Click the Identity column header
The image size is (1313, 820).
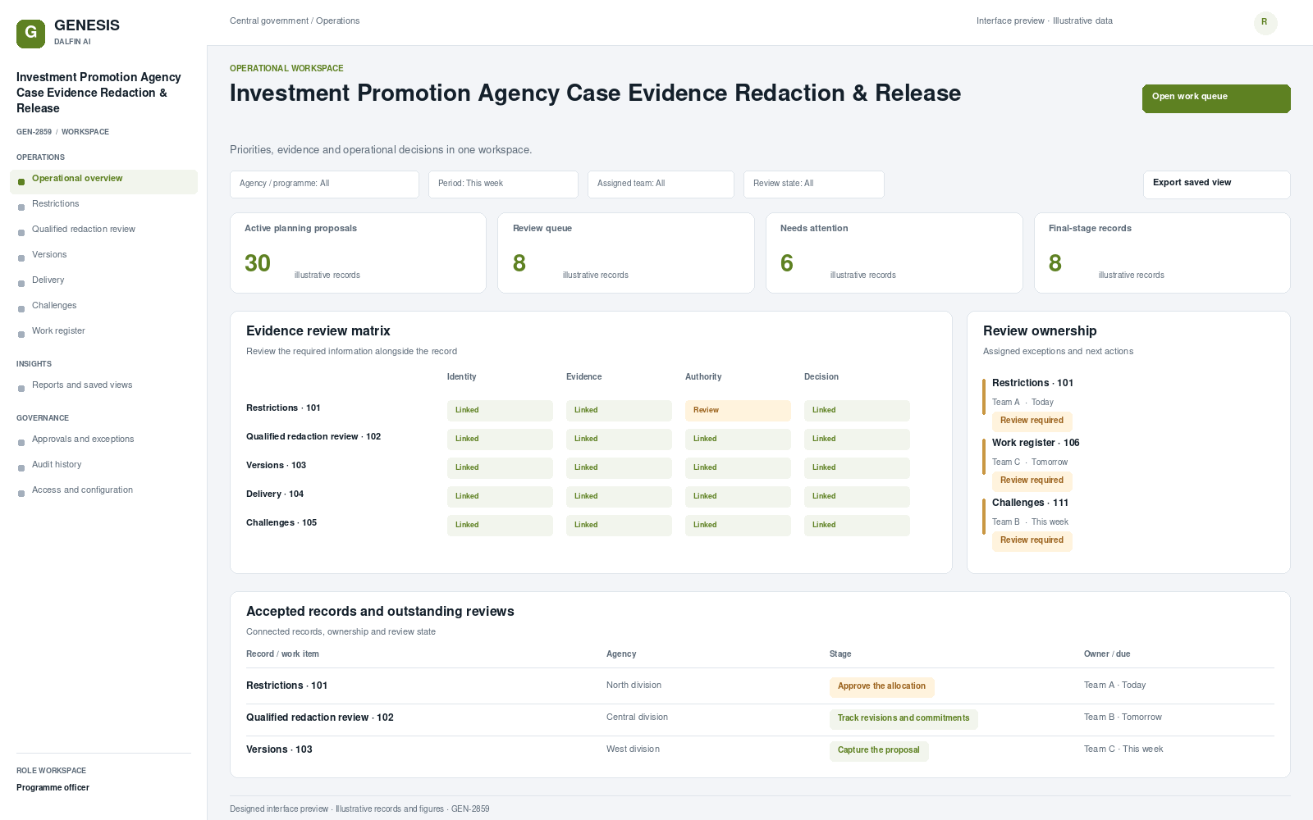(x=461, y=377)
